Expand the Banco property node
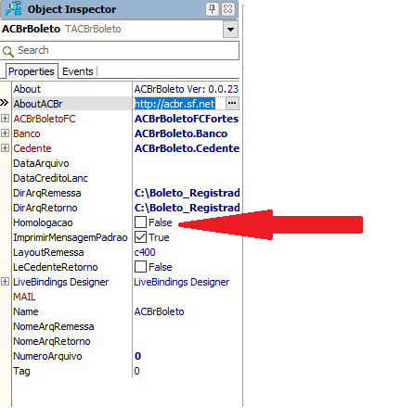Image resolution: width=414 pixels, height=419 pixels. pos(5,133)
